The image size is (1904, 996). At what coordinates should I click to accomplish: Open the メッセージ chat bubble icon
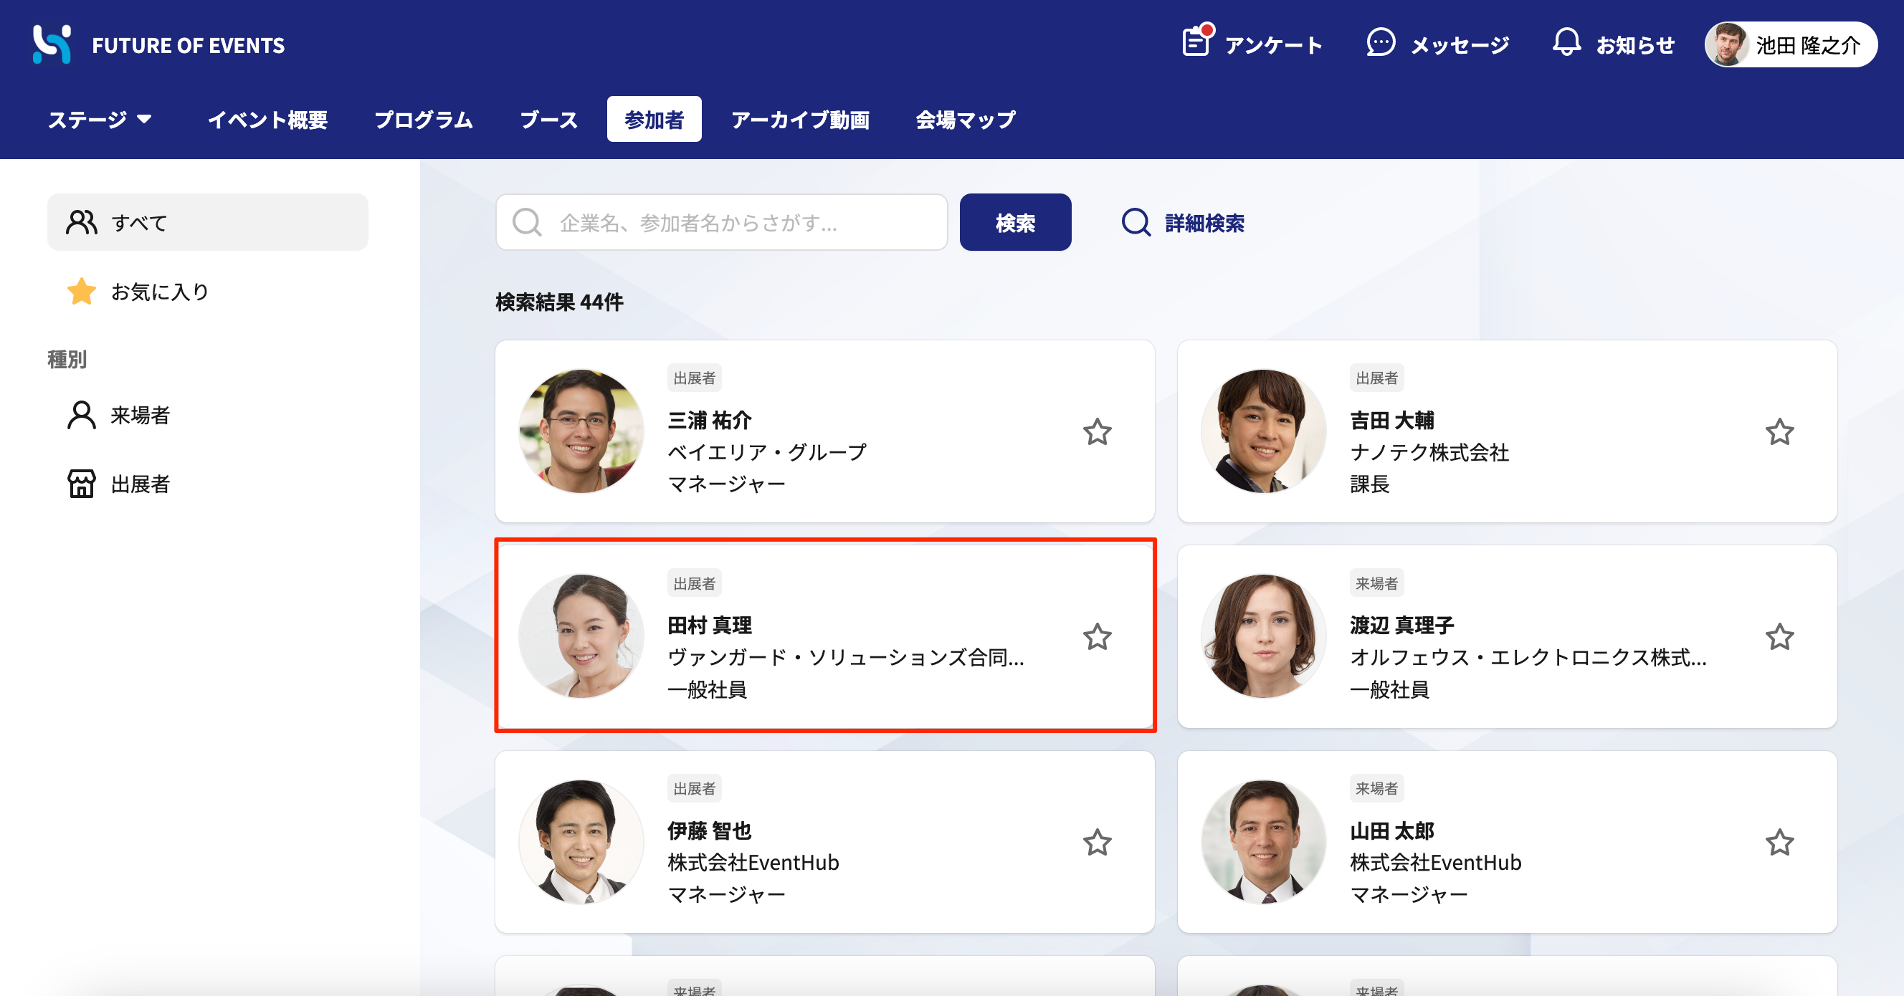[1380, 43]
